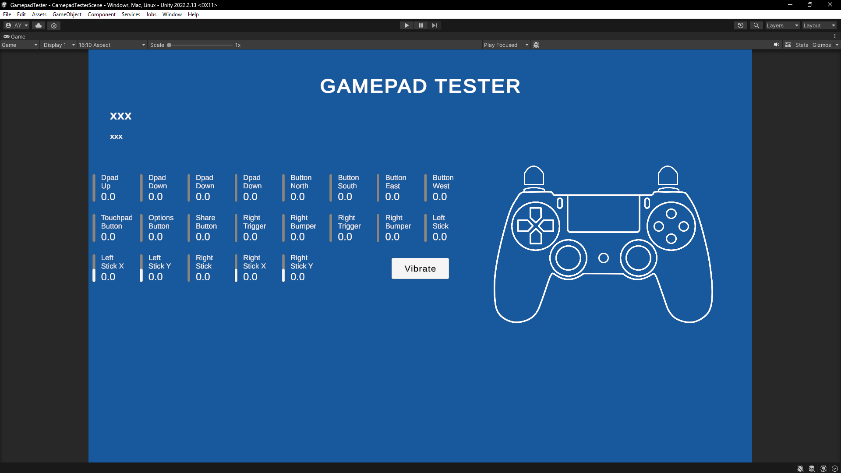The width and height of the screenshot is (841, 473).
Task: Open the Jobs menu
Action: (x=151, y=14)
